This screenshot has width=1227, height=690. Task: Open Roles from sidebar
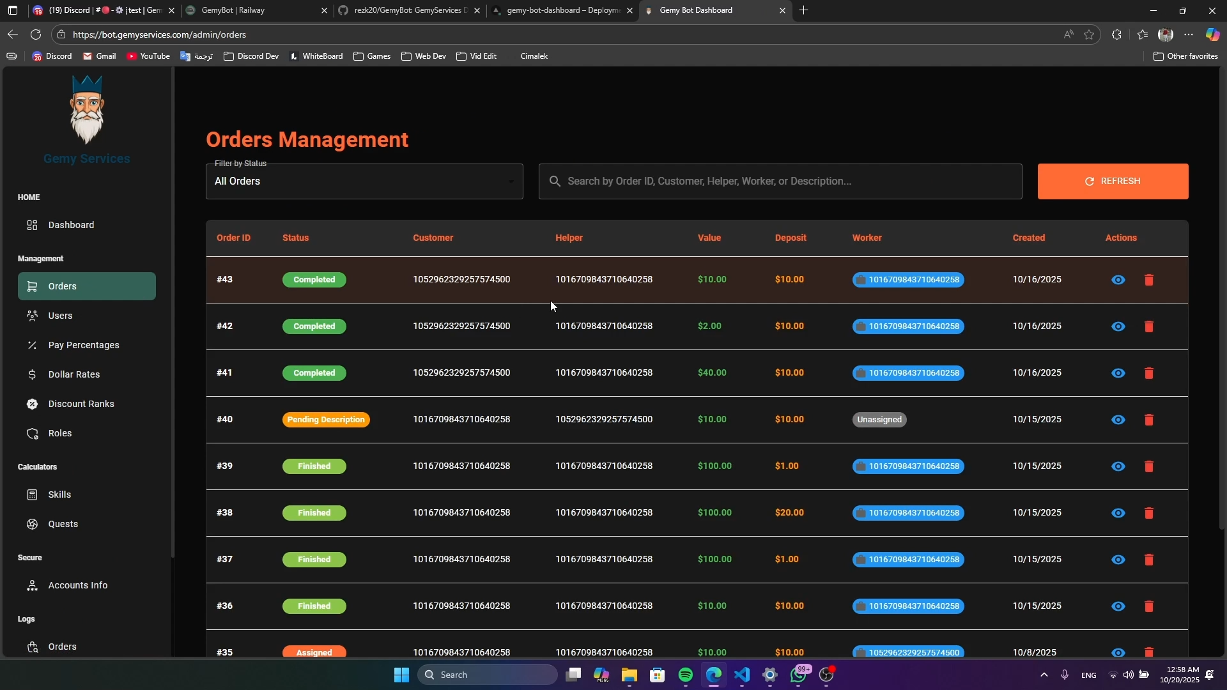pos(59,433)
